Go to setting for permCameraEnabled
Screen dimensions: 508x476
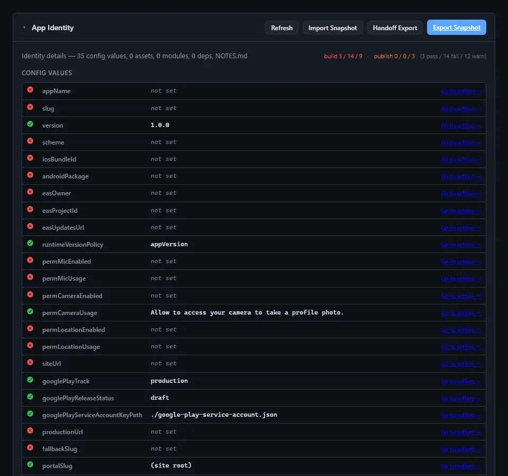click(x=461, y=296)
